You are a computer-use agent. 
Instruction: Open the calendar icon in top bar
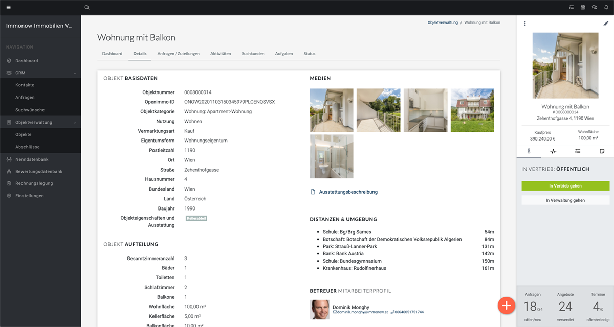[x=583, y=7]
